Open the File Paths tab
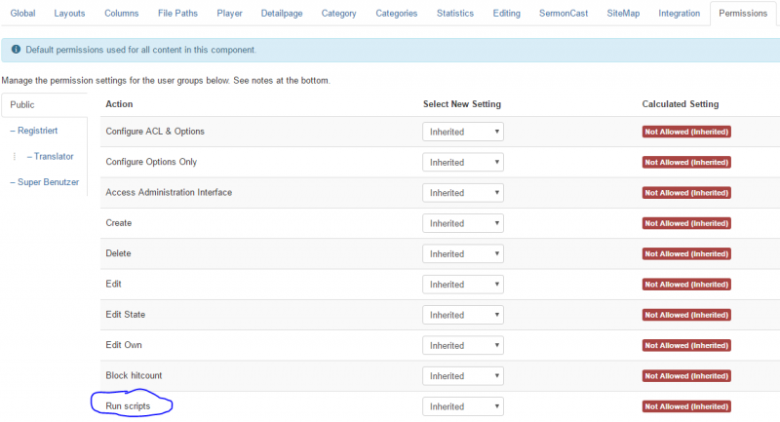The image size is (780, 422). coord(177,14)
